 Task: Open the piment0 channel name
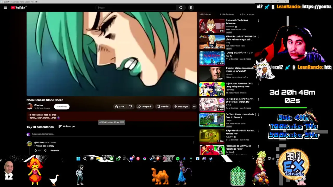click(x=229, y=74)
